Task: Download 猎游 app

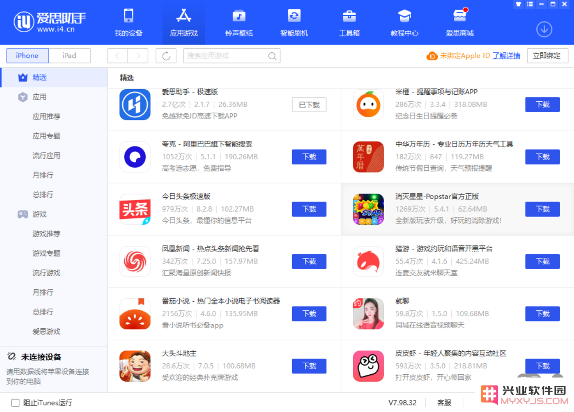Action: 543,262
